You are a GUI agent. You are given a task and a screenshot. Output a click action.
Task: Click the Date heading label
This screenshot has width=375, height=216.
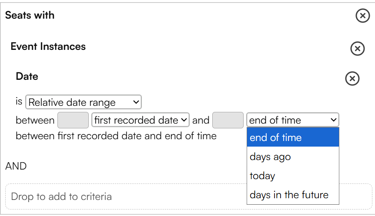(27, 76)
